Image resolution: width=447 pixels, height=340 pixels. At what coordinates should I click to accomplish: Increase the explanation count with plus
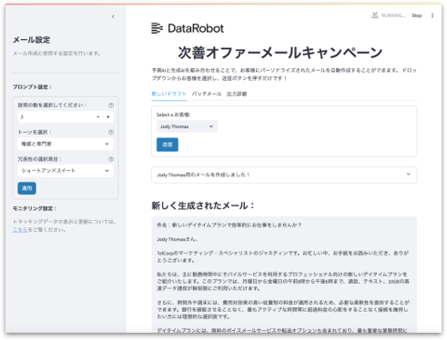coord(108,117)
